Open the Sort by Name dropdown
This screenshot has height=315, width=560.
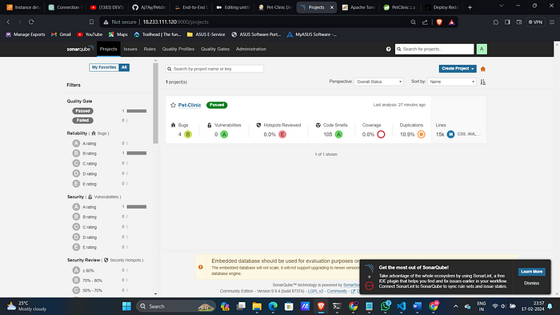coord(452,82)
